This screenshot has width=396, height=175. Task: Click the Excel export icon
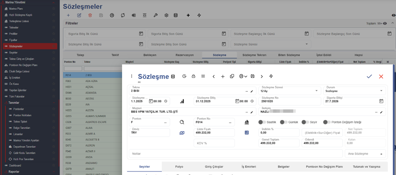pos(134,15)
